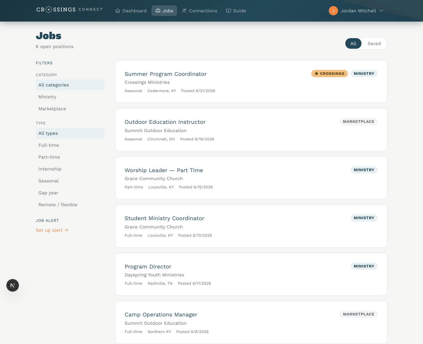Select the All types filter
The image size is (423, 344).
pos(70,133)
